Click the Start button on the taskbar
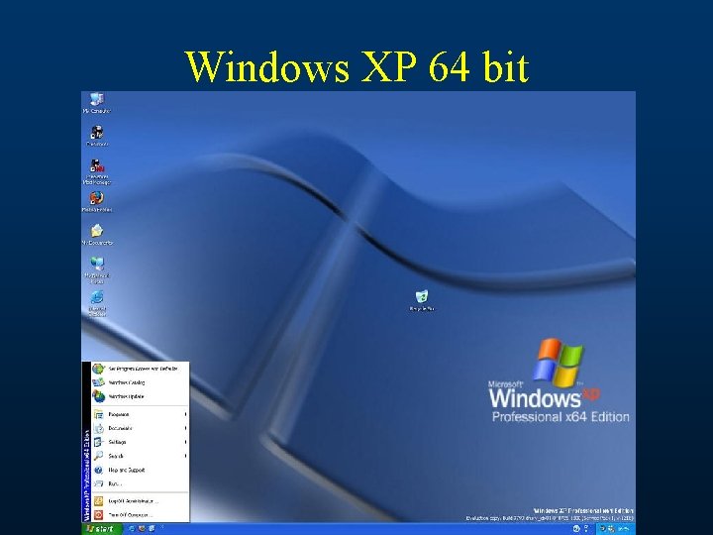This screenshot has width=713, height=535. [102, 529]
